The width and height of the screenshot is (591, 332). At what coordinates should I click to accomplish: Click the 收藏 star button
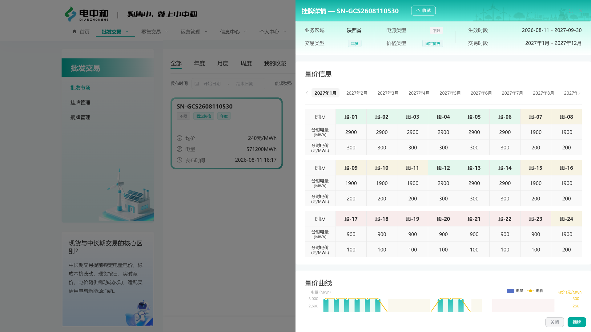(x=423, y=10)
